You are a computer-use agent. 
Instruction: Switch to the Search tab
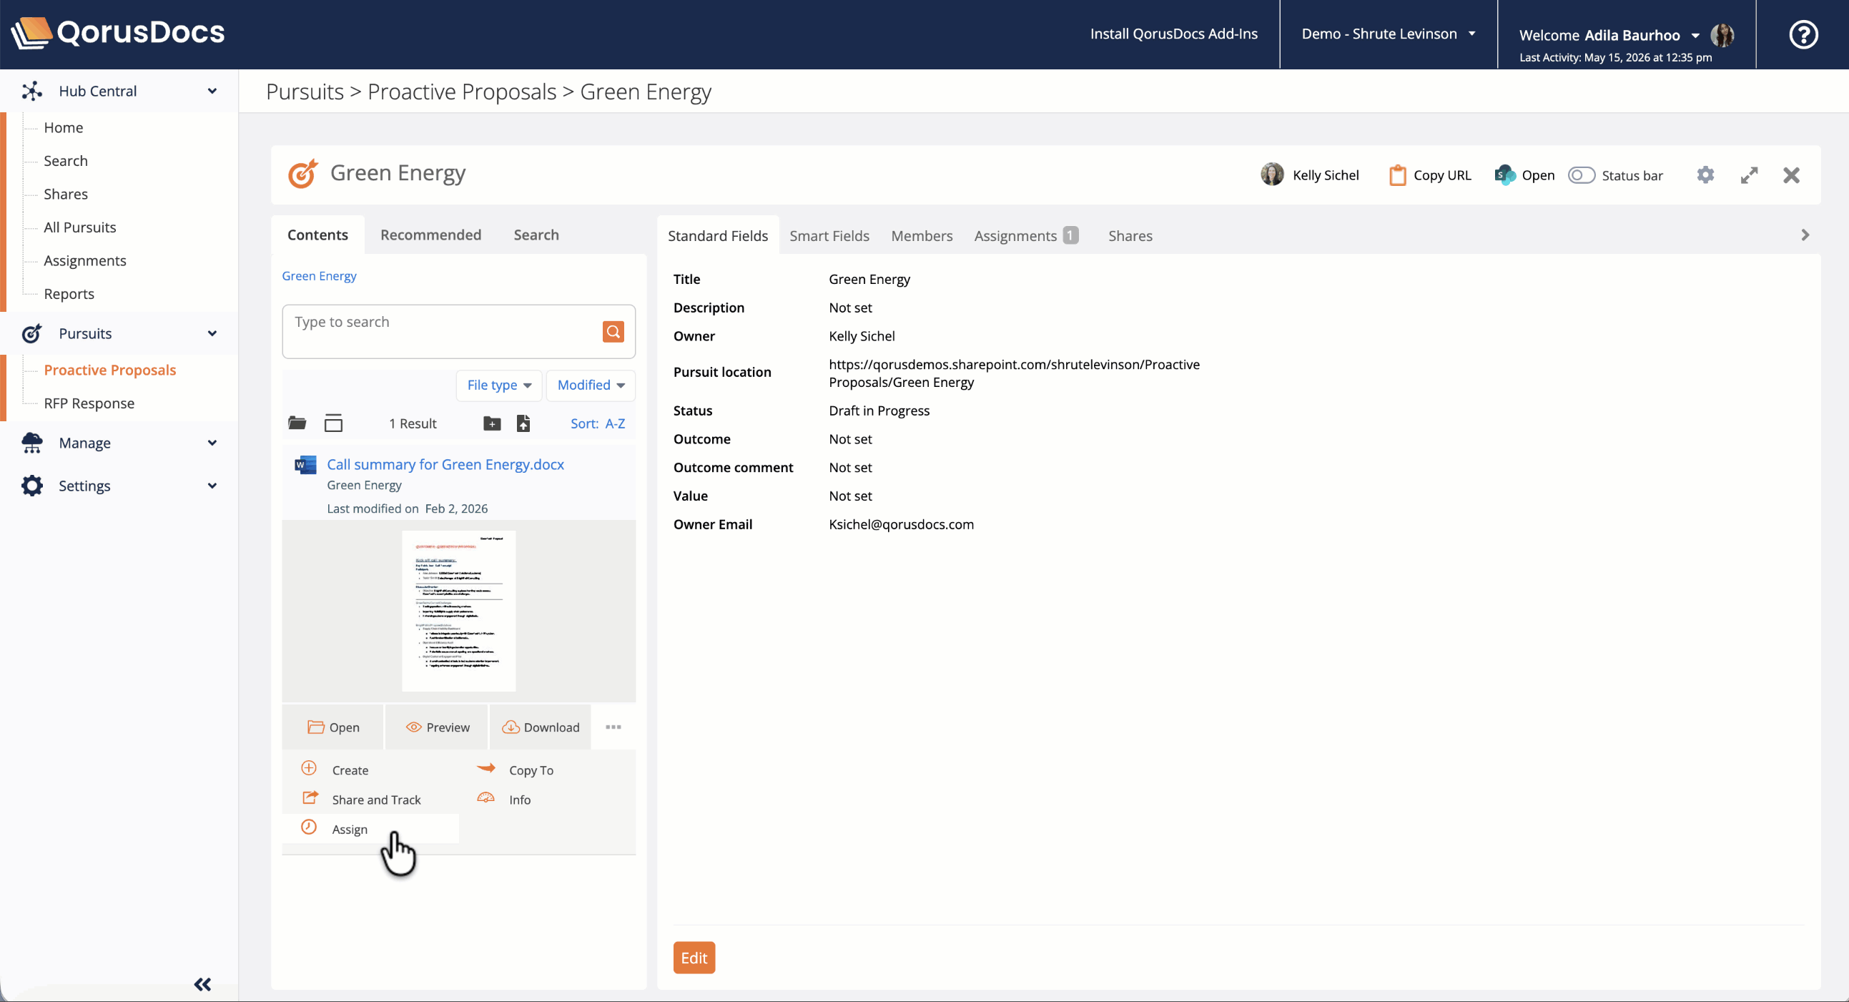click(x=536, y=235)
